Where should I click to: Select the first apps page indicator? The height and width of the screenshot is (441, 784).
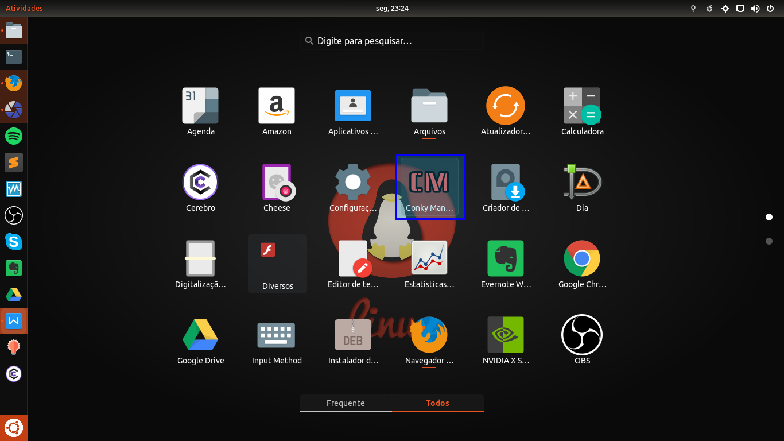pos(769,217)
